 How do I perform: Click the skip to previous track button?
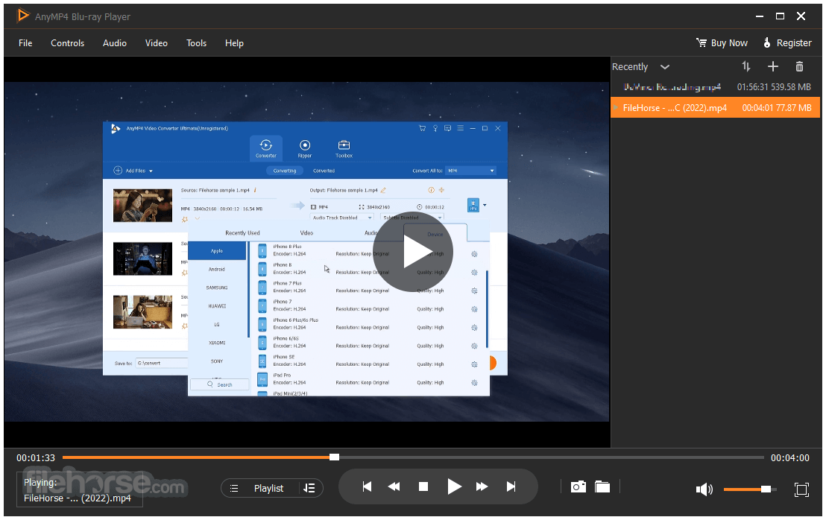tap(368, 486)
